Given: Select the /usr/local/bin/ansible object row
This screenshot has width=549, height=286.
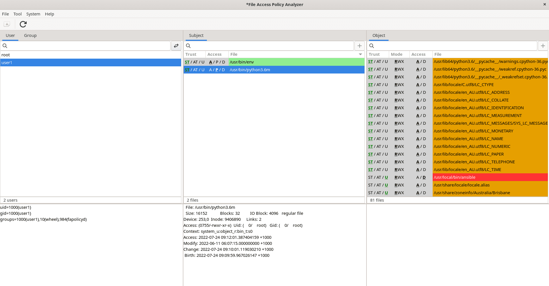Looking at the screenshot, I should pos(457,177).
